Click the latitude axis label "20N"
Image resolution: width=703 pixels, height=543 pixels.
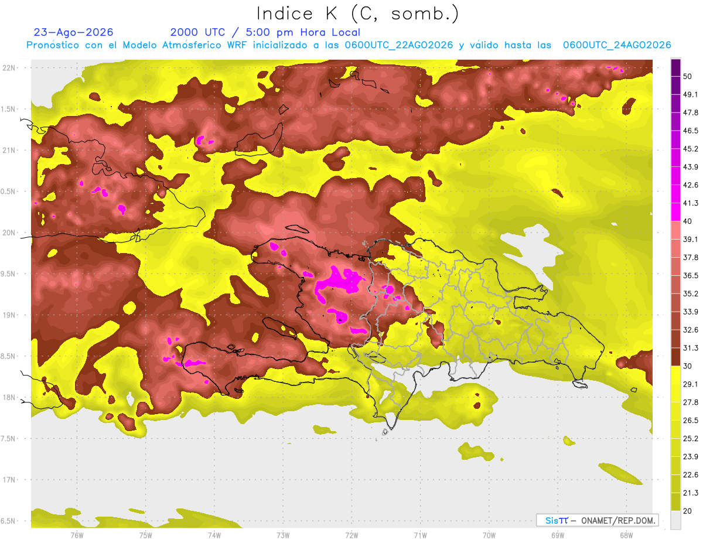[9, 233]
